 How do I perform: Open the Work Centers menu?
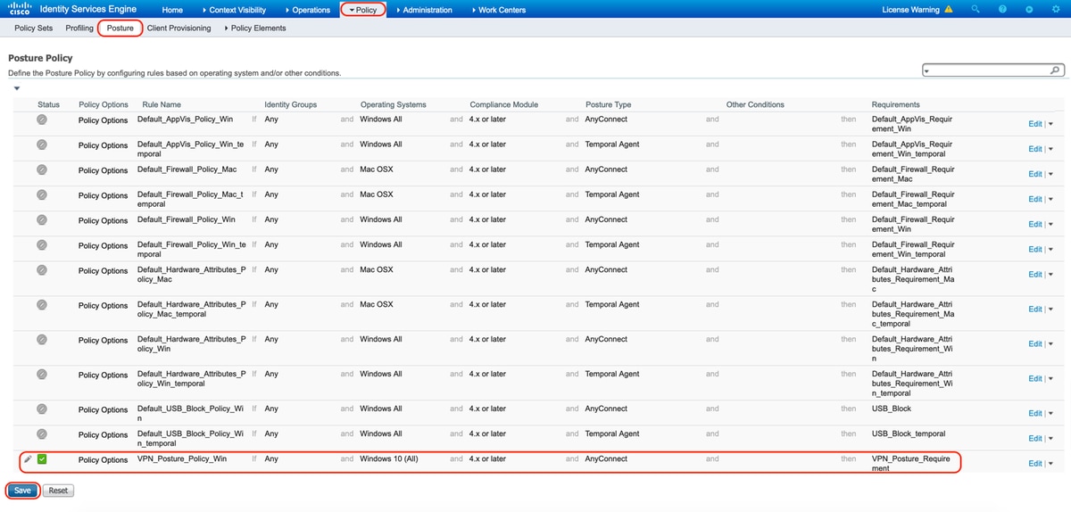point(498,10)
